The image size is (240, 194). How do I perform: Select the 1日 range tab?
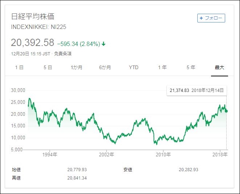pos(19,67)
